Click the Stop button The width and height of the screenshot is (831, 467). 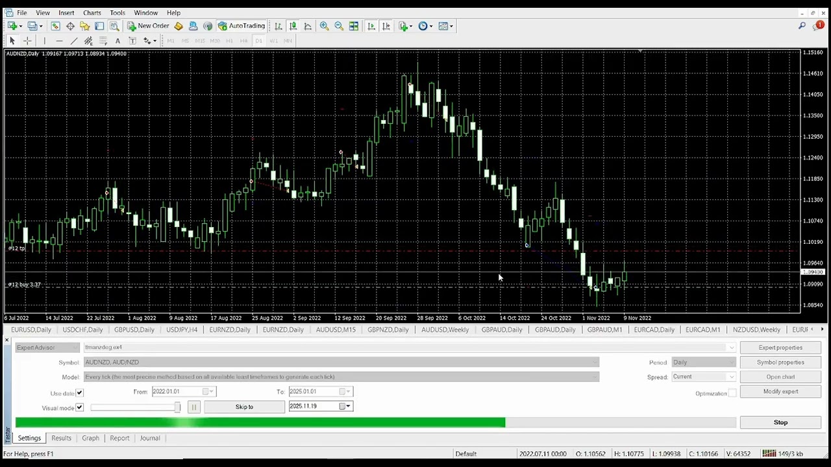(780, 423)
